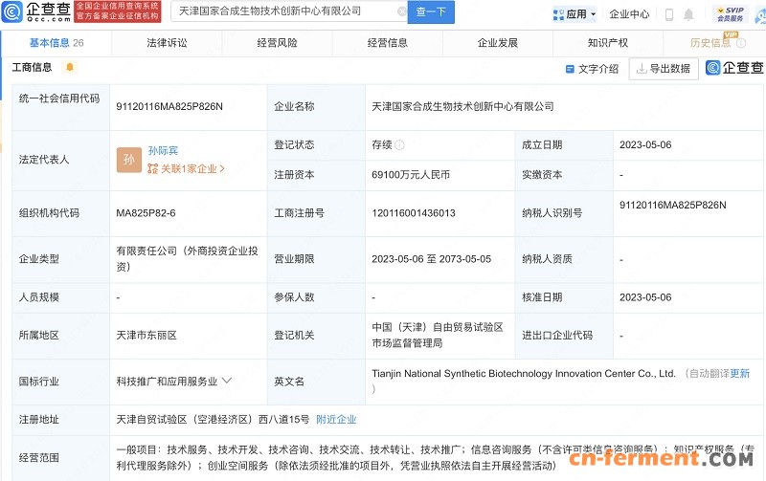Click the 导出数据 export button
The image size is (766, 481).
(664, 68)
